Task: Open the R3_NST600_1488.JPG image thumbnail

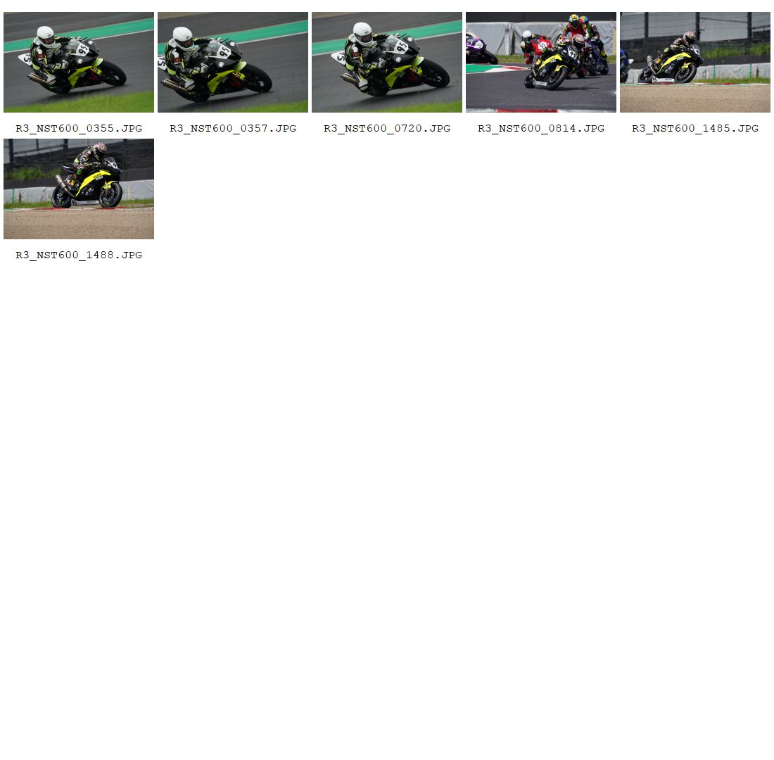Action: (78, 189)
